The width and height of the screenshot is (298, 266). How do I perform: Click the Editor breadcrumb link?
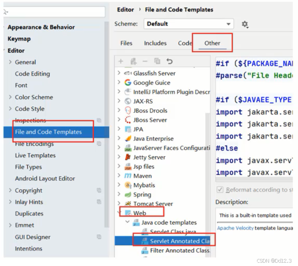[x=125, y=10]
